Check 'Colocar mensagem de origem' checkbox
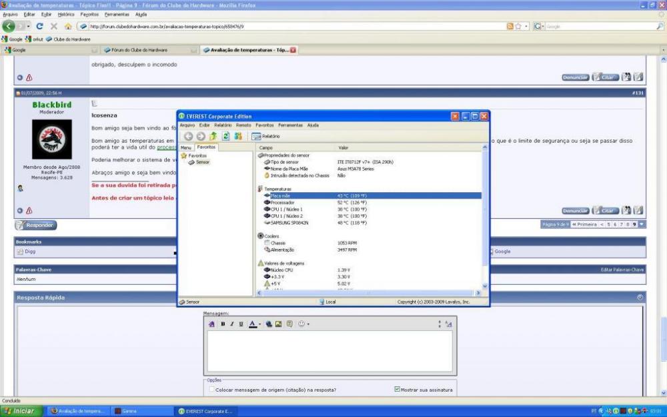Screen dimensions: 667x417 tap(212, 390)
